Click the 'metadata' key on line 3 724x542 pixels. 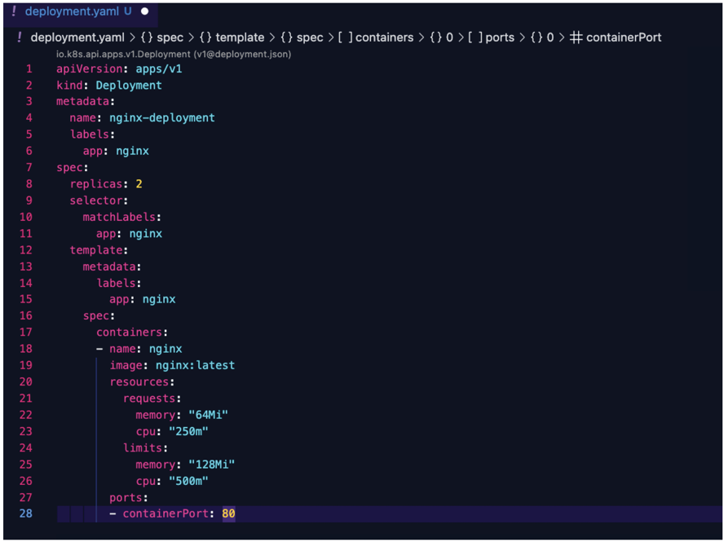point(82,101)
